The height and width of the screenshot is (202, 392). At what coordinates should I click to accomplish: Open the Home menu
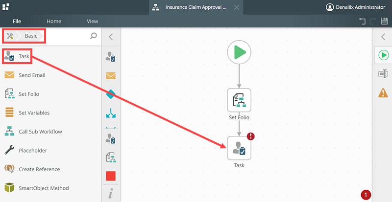tap(54, 21)
